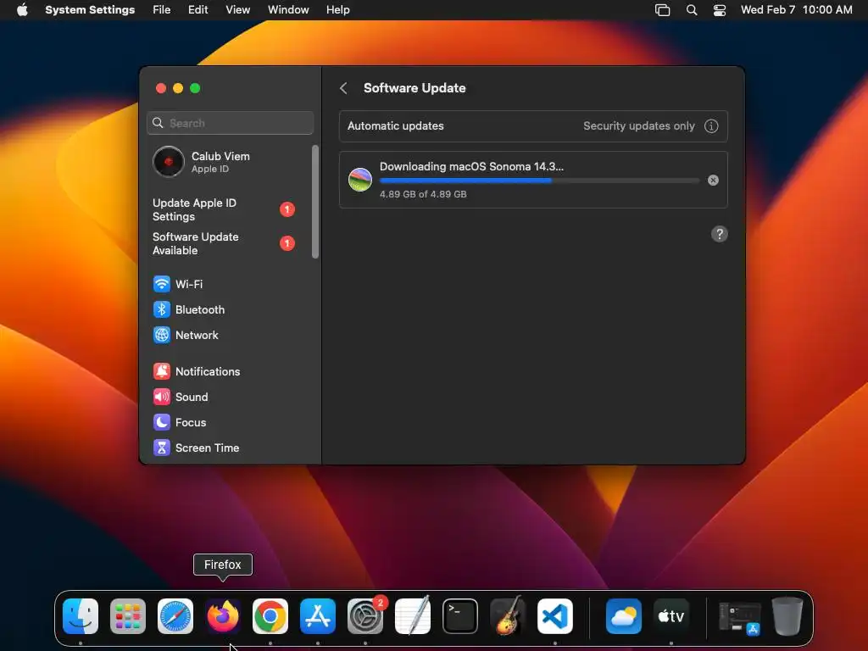Click the Automatic updates row

[533, 126]
